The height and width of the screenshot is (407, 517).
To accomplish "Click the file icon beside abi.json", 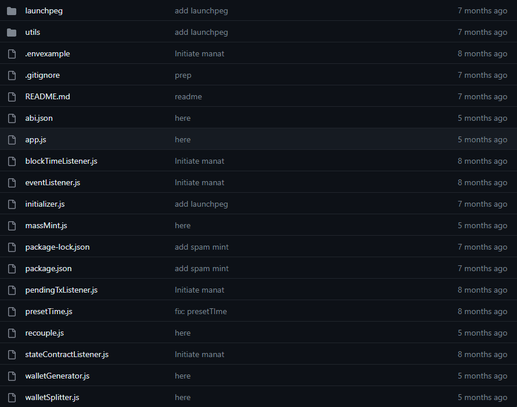I will 12,118.
